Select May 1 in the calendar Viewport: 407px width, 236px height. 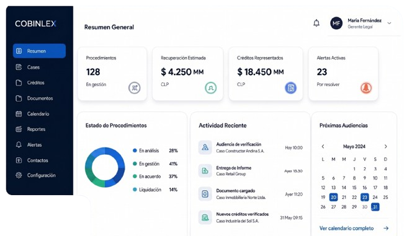(x=354, y=169)
